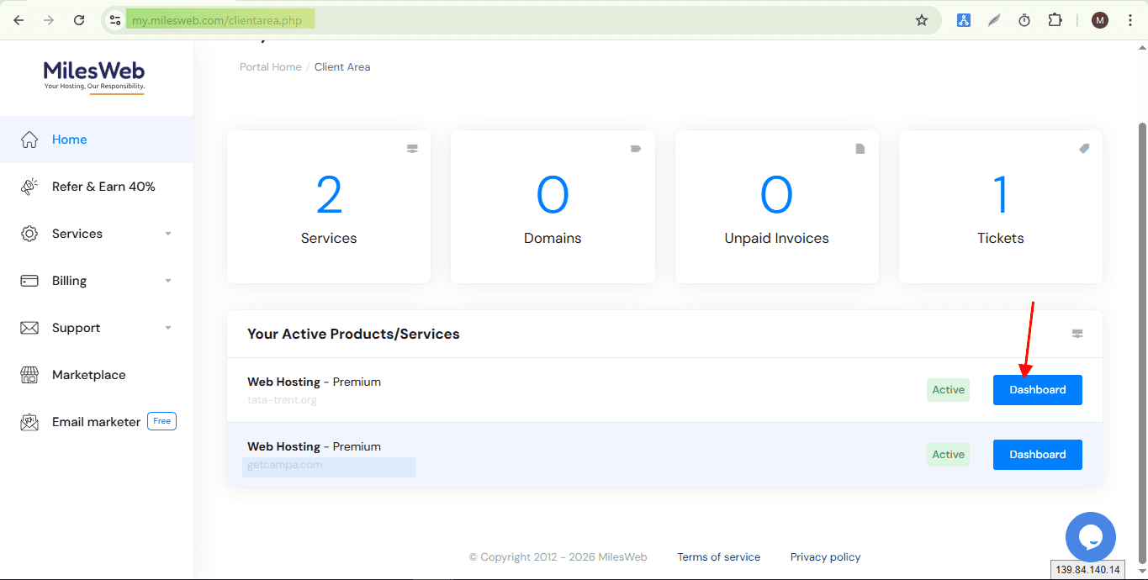Open Dashboard for getcampa.com hosting

tap(1037, 455)
